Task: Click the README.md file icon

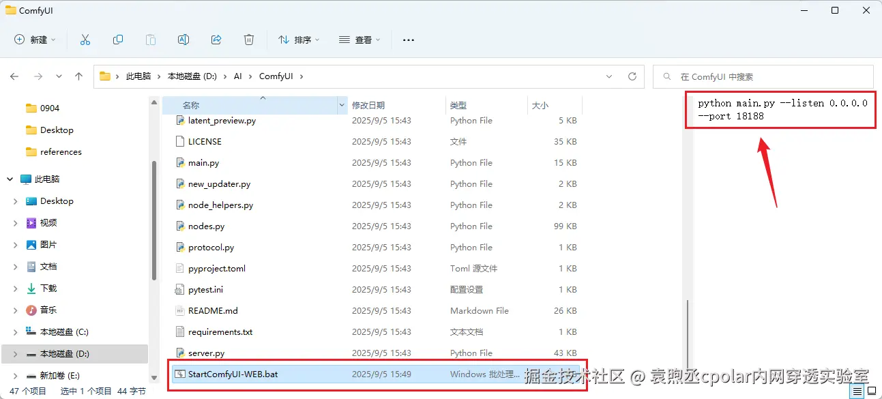Action: (180, 311)
